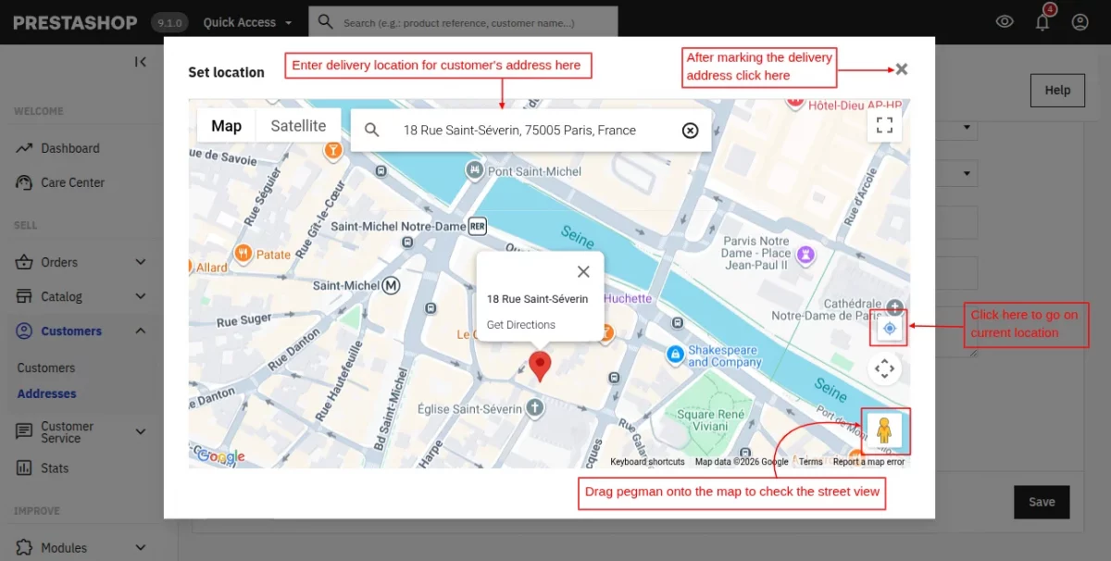
Task: Open the map Terms link
Action: point(811,462)
